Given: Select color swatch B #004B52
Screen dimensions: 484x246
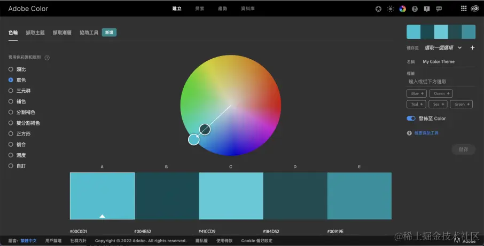Looking at the screenshot, I should point(167,196).
